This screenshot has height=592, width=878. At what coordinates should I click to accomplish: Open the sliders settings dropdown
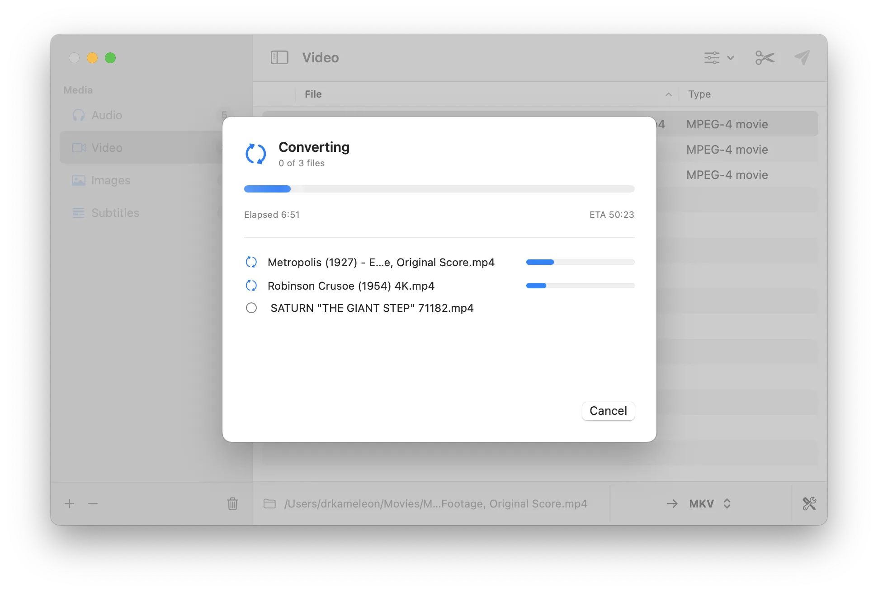coord(719,58)
